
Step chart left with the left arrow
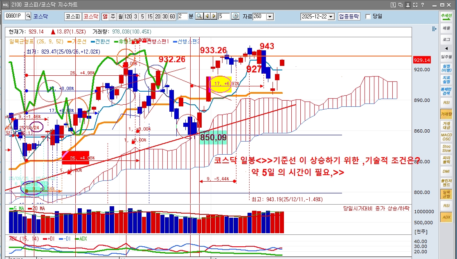pos(207,16)
